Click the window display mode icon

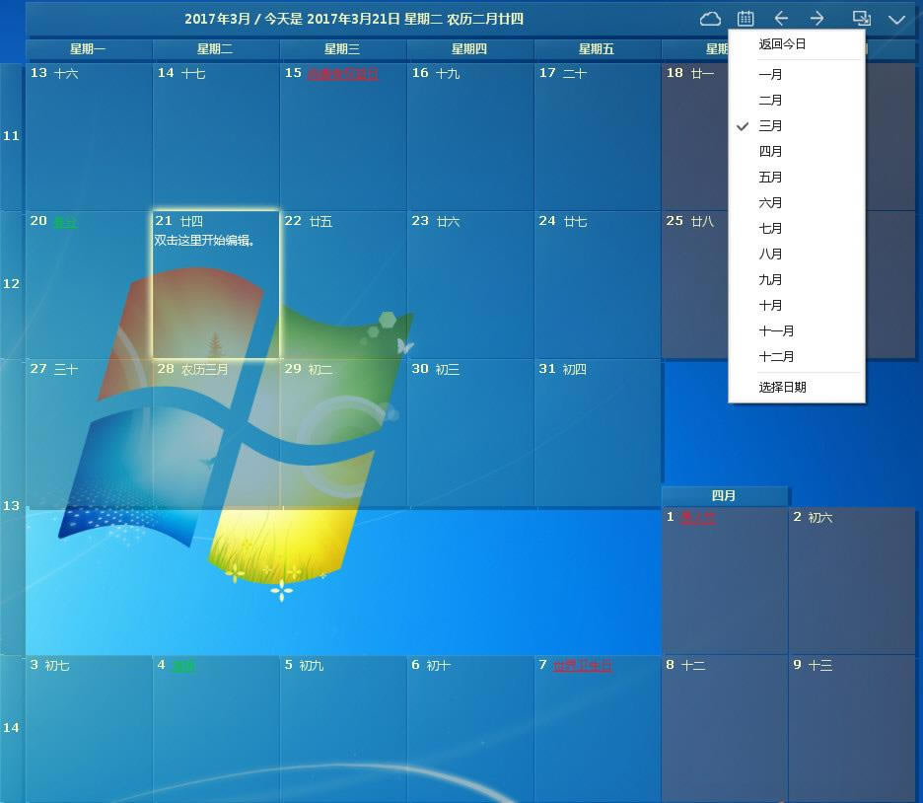point(863,18)
